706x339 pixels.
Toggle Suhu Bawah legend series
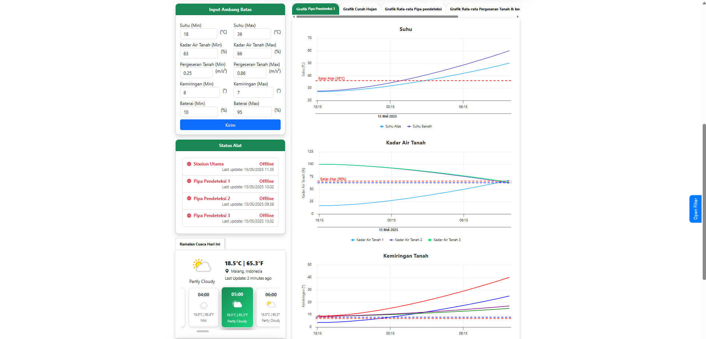(x=419, y=126)
